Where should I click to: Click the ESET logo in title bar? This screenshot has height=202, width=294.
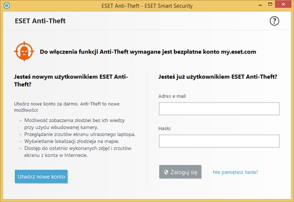(x=7, y=5)
